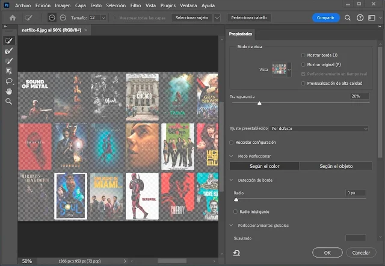Confirm with the OK button
Screen dimensions: 385x266
click(327, 253)
